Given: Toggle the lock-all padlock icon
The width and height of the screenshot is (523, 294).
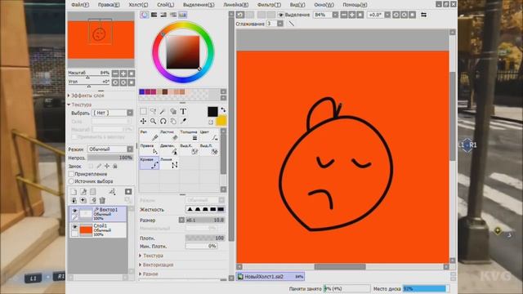Looking at the screenshot, I should click(x=115, y=166).
